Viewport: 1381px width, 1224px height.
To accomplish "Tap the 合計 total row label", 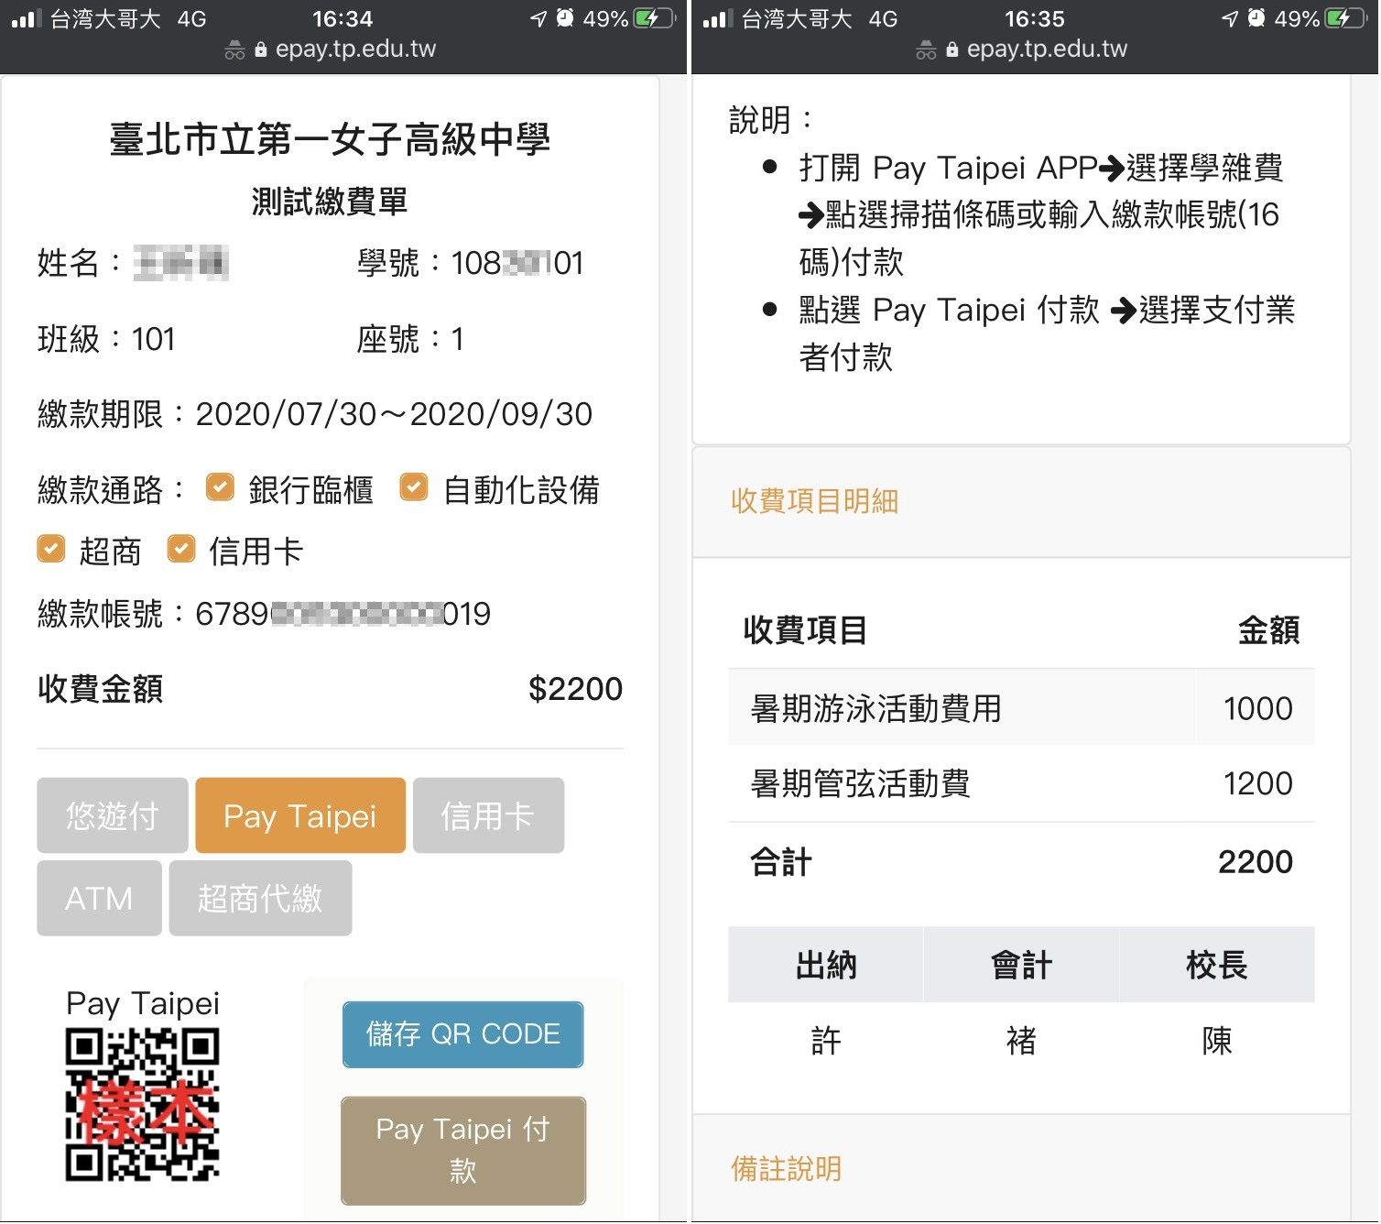I will point(780,862).
